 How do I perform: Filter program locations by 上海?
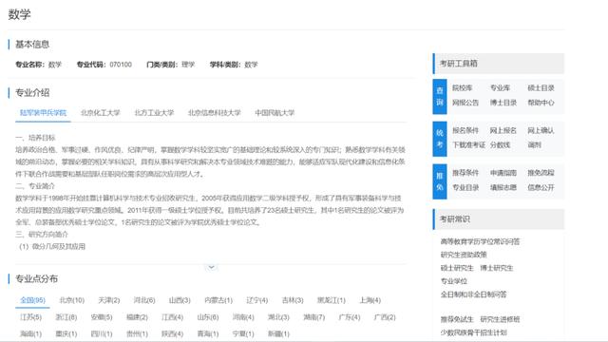point(370,300)
